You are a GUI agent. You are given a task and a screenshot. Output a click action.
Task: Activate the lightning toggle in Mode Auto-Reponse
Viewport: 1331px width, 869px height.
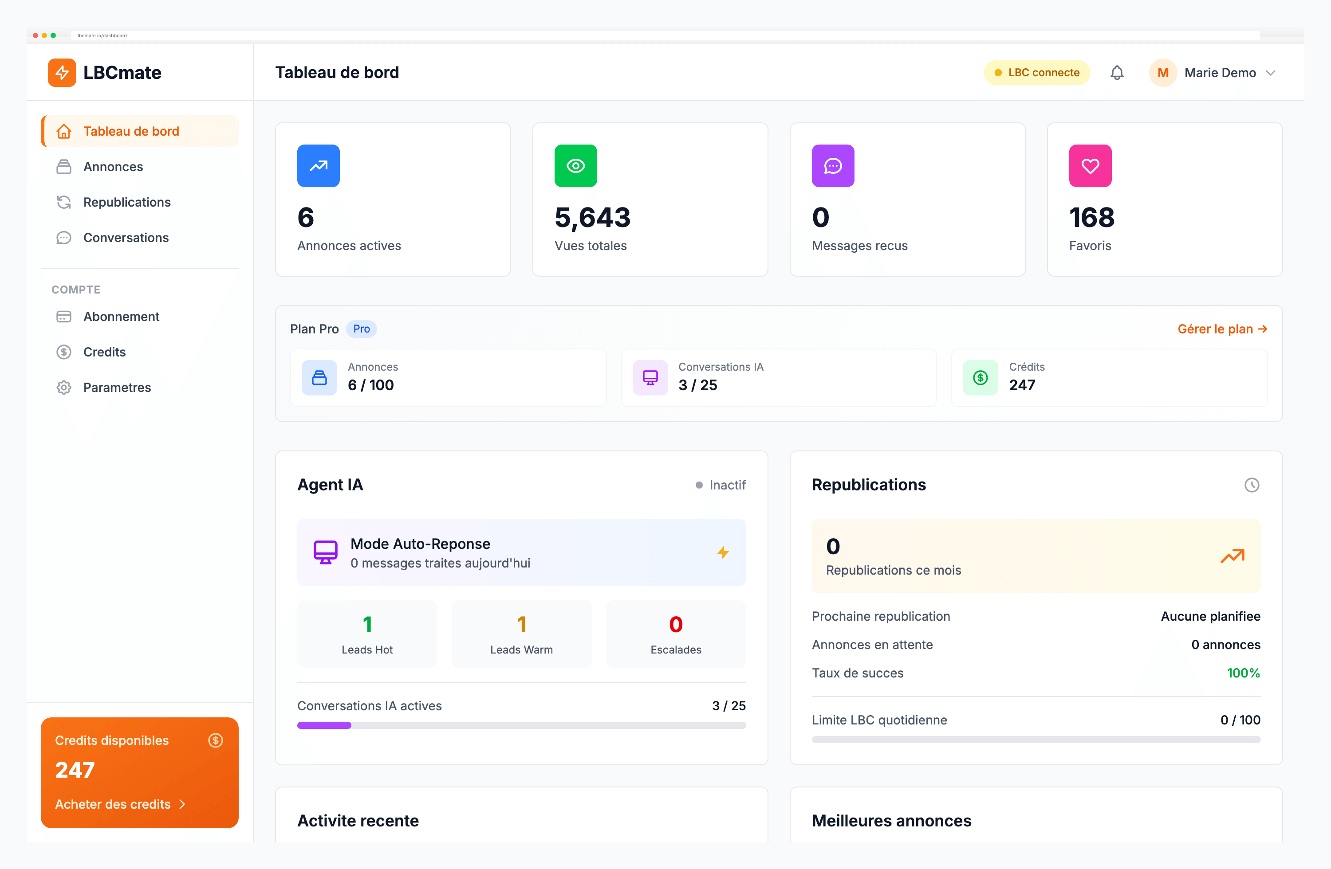(724, 553)
